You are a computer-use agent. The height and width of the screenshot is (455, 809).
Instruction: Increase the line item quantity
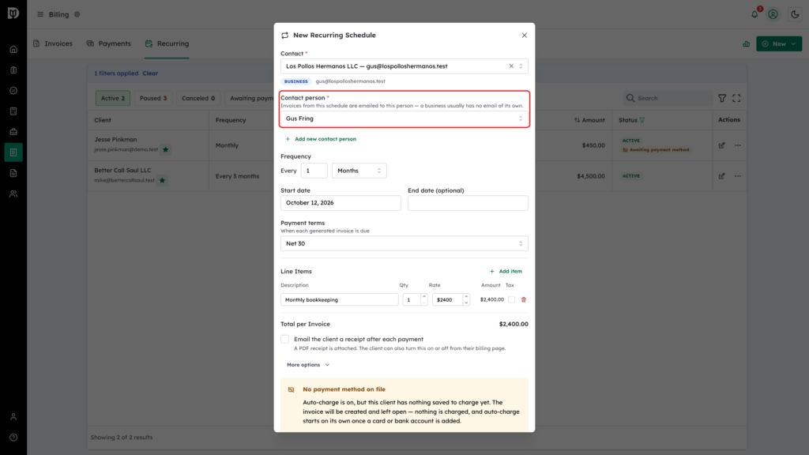[424, 297]
